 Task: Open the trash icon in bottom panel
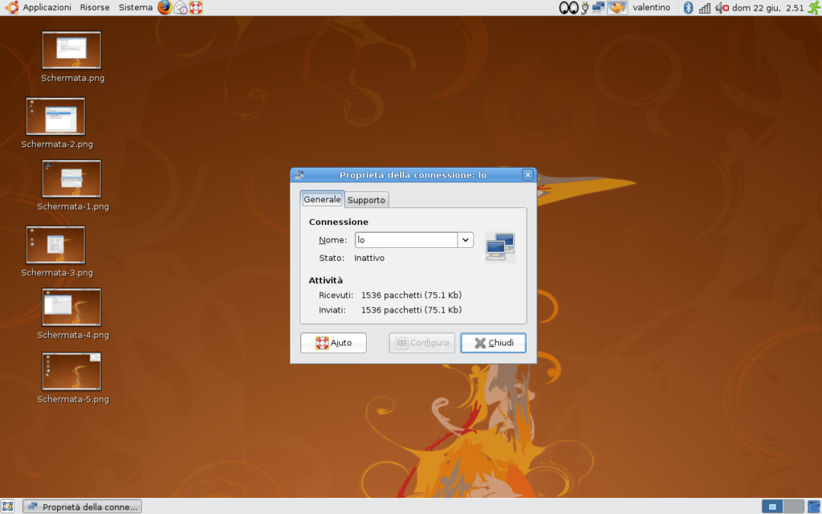point(813,507)
